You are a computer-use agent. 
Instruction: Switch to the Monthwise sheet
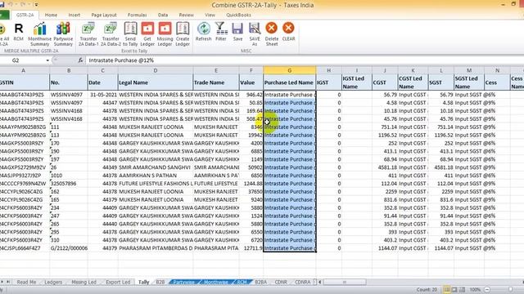click(215, 282)
